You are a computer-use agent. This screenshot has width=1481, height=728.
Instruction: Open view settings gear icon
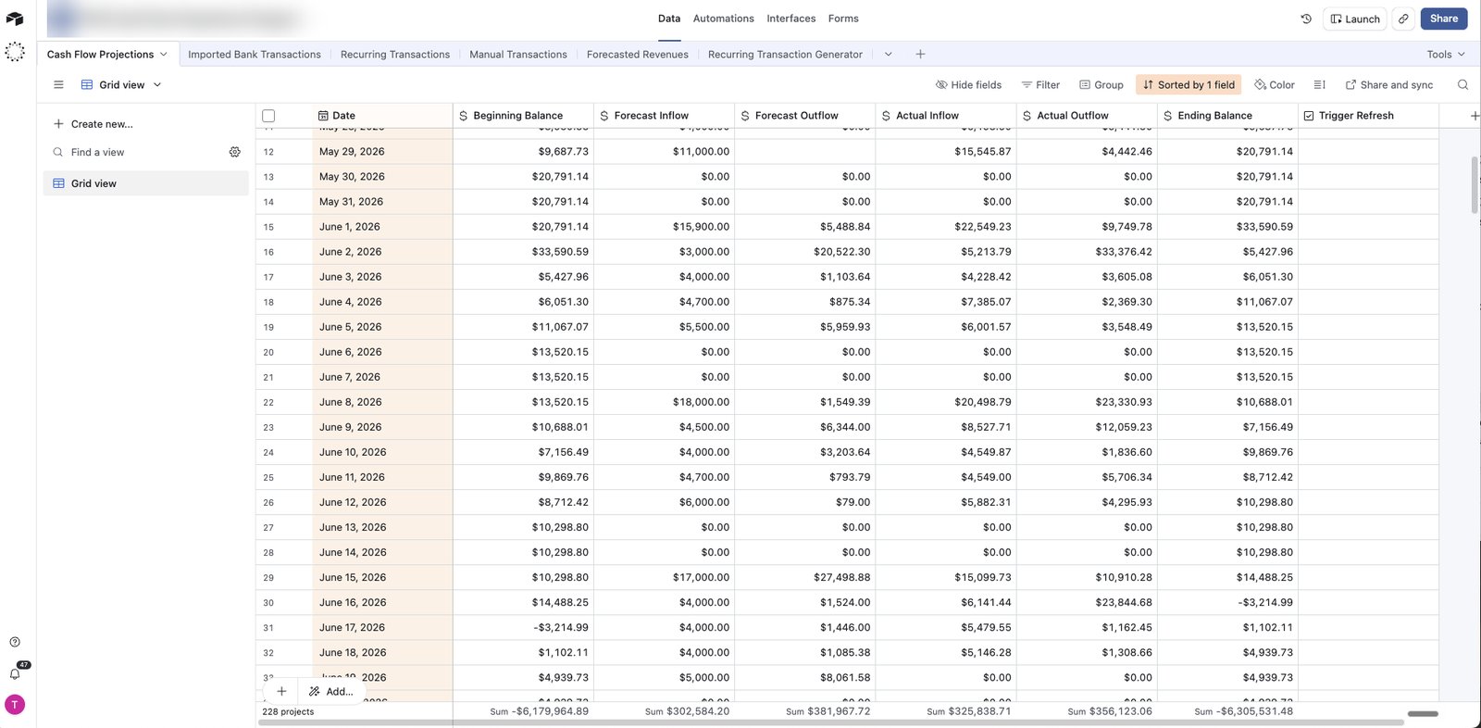[235, 152]
